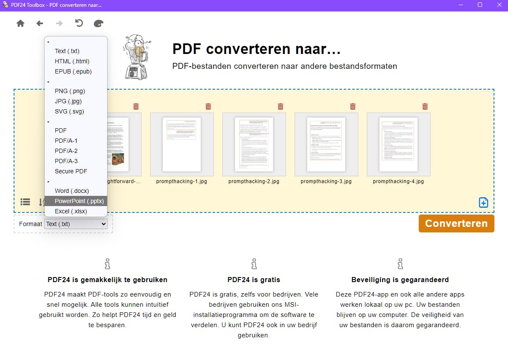Switch to list view icon
This screenshot has height=345, width=508.
point(25,202)
